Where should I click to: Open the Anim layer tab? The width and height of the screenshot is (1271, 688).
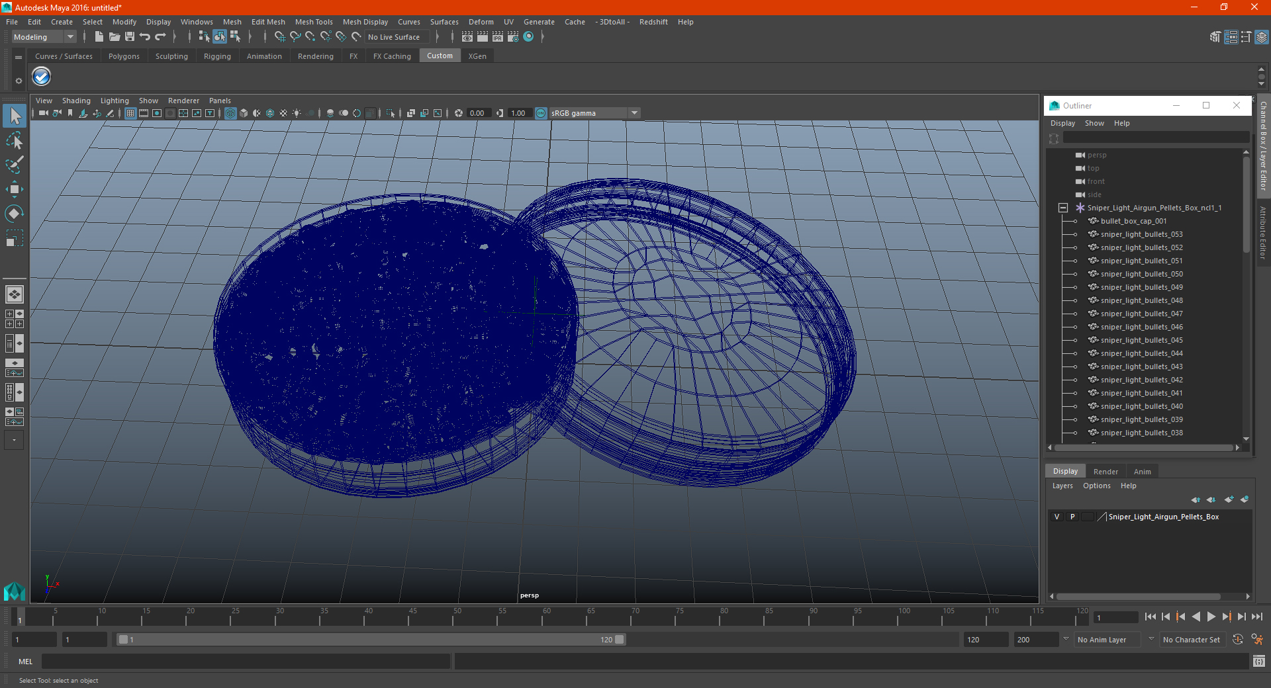click(x=1142, y=472)
